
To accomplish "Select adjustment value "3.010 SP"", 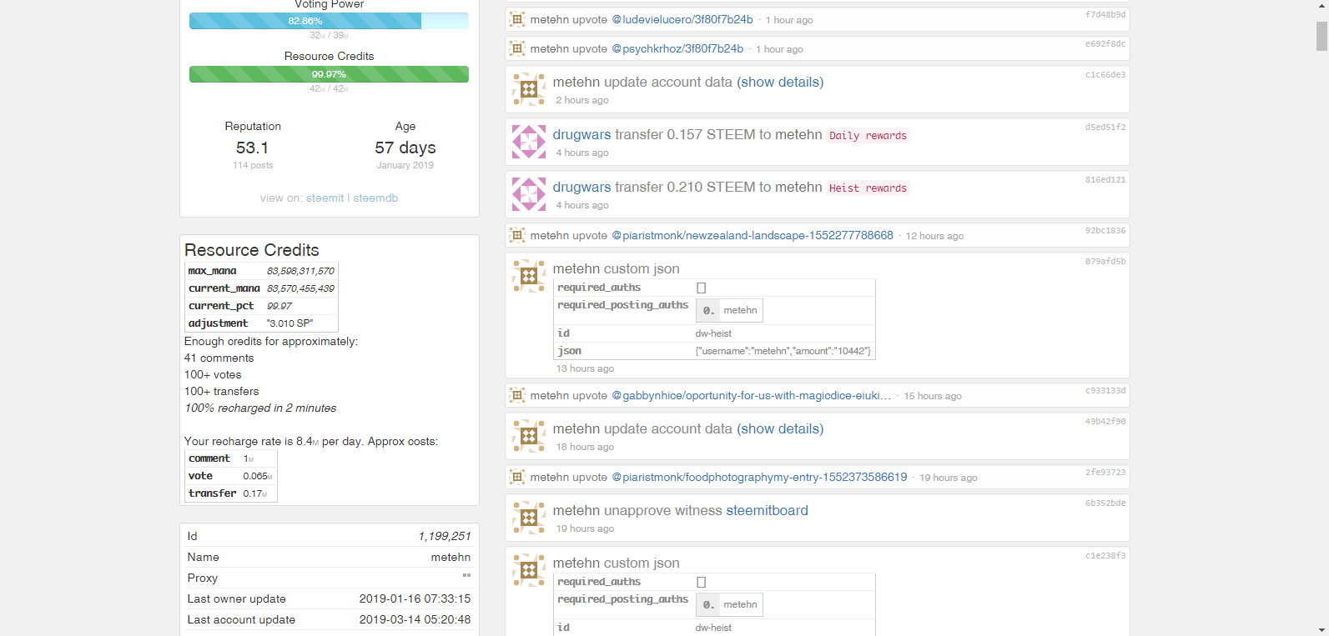I will click(289, 323).
